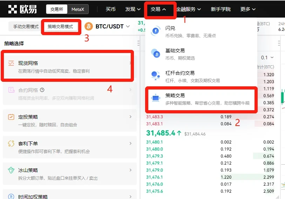285x199 pixels.
Task: Click the 杠杆合约交易 icon in dropdown
Action: coord(155,76)
